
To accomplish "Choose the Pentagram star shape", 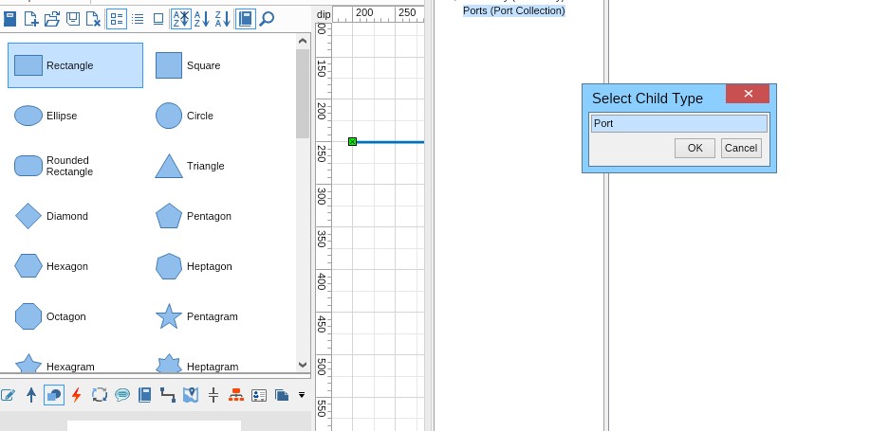I will [196, 316].
